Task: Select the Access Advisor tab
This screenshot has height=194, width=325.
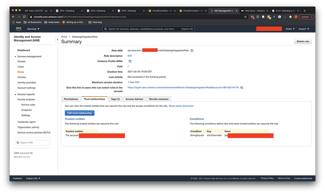Action: (x=134, y=99)
